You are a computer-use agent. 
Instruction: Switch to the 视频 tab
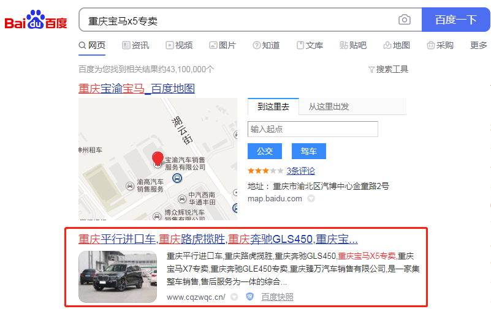[179, 45]
